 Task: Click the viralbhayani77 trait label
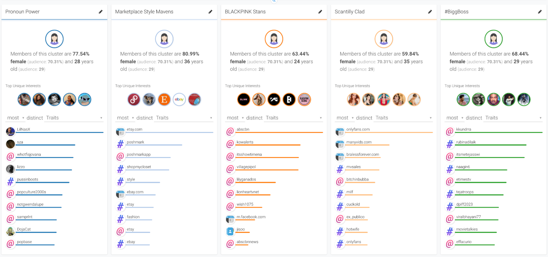[469, 217]
